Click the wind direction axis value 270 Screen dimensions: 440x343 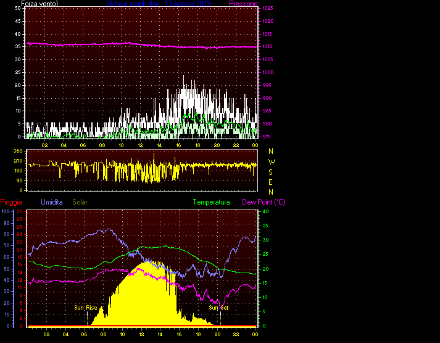click(18, 161)
